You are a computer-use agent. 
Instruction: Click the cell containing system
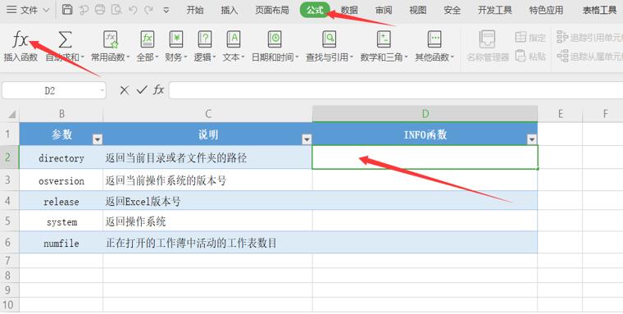coord(61,221)
